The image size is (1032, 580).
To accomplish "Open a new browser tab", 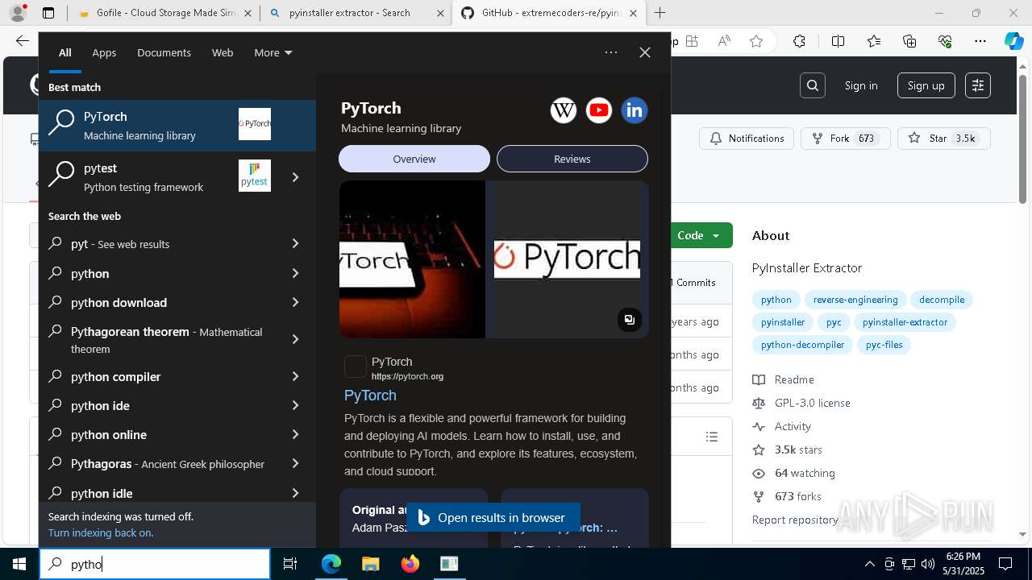I will [x=660, y=13].
